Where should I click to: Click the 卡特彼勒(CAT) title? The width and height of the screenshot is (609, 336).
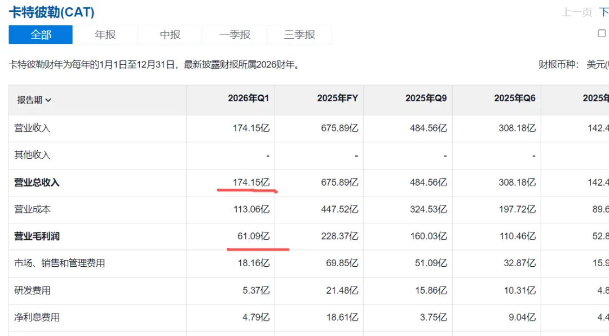click(51, 12)
